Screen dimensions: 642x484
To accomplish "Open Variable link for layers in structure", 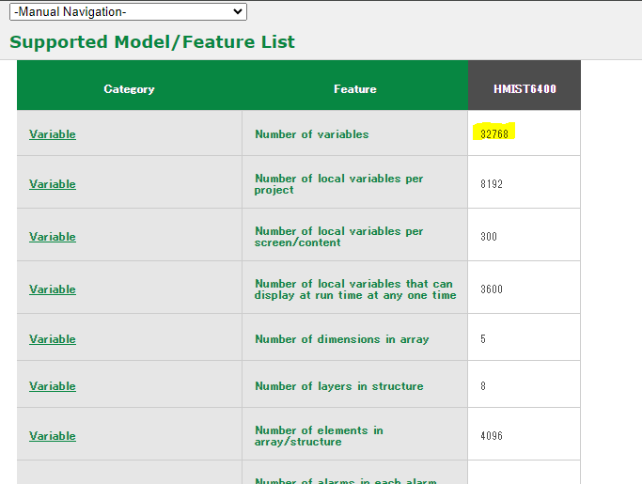I will [53, 386].
